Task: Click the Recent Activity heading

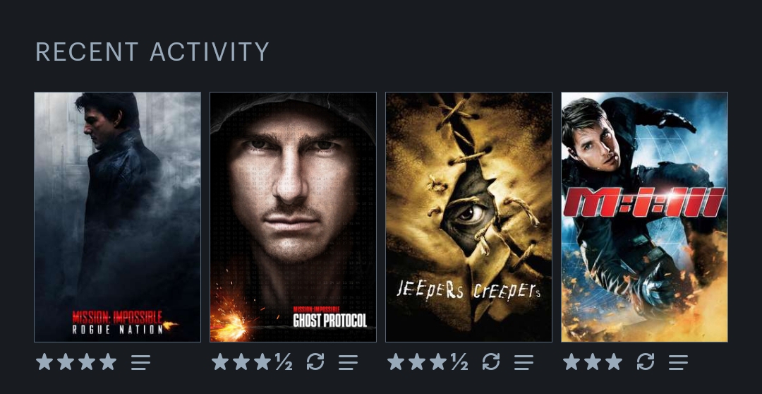Action: 152,52
